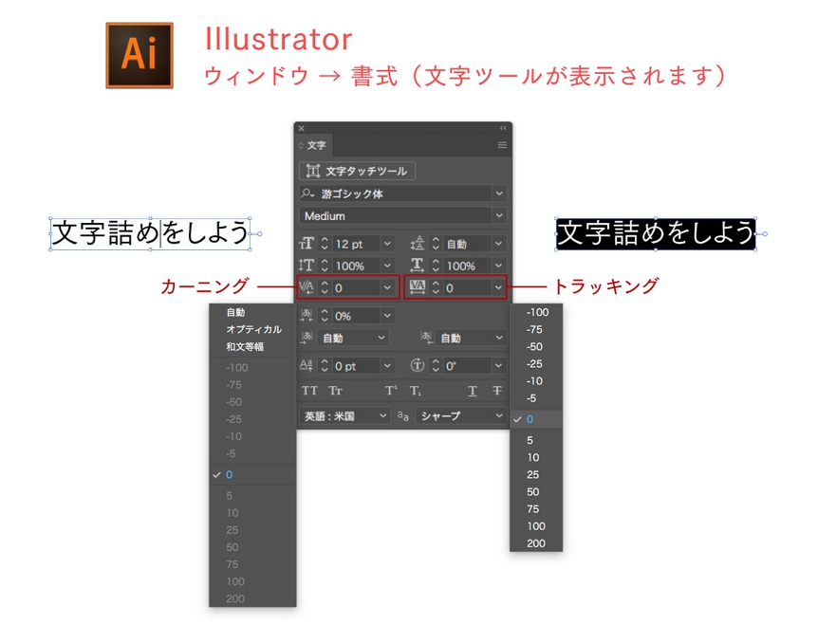Screen dimensions: 818x625
Task: Click the Small Caps (Tr) icon
Action: click(335, 391)
